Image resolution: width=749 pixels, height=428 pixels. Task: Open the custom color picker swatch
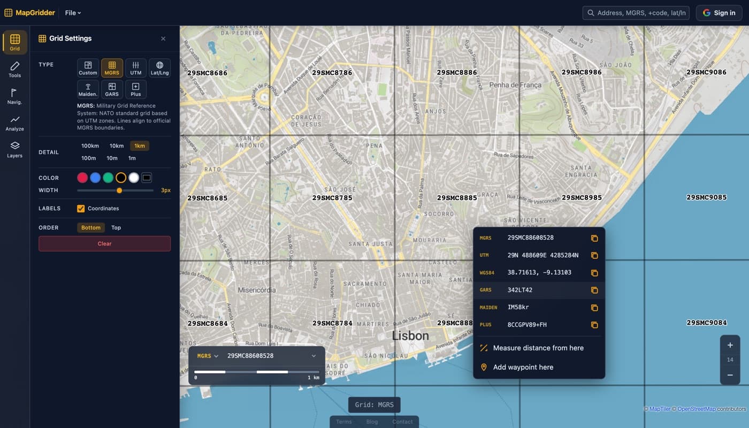(147, 178)
